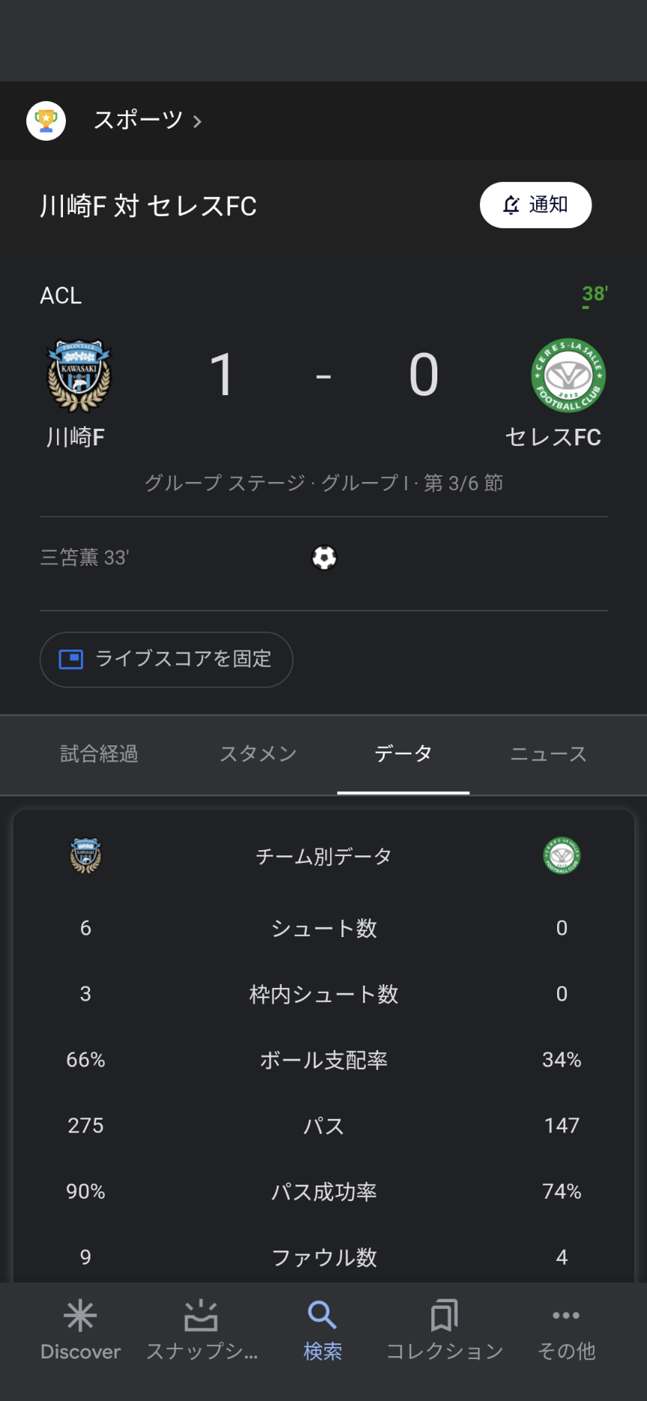Tap the 検索 magnifier icon
The image size is (647, 1401).
coord(322,1316)
